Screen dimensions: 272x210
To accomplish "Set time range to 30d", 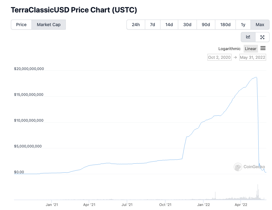I will pos(187,25).
